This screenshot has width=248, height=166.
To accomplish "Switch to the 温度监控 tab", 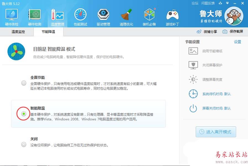I will (18, 32).
